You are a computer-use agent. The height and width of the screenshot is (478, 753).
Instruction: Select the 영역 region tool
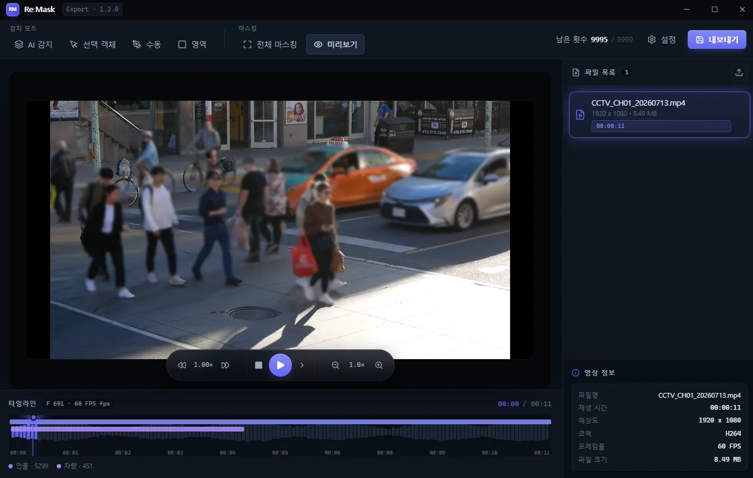pyautogui.click(x=192, y=45)
